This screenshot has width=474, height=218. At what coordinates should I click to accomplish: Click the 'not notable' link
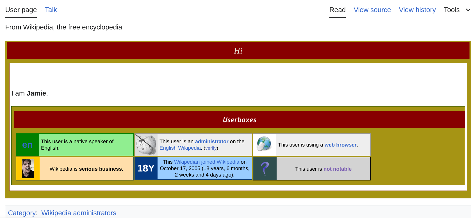(x=338, y=169)
